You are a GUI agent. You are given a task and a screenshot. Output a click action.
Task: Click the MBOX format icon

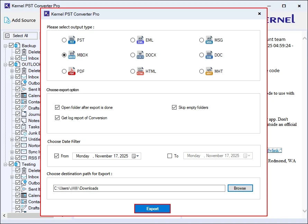point(72,55)
